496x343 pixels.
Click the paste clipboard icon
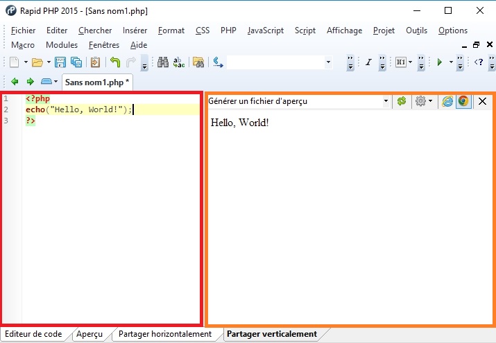(95, 62)
